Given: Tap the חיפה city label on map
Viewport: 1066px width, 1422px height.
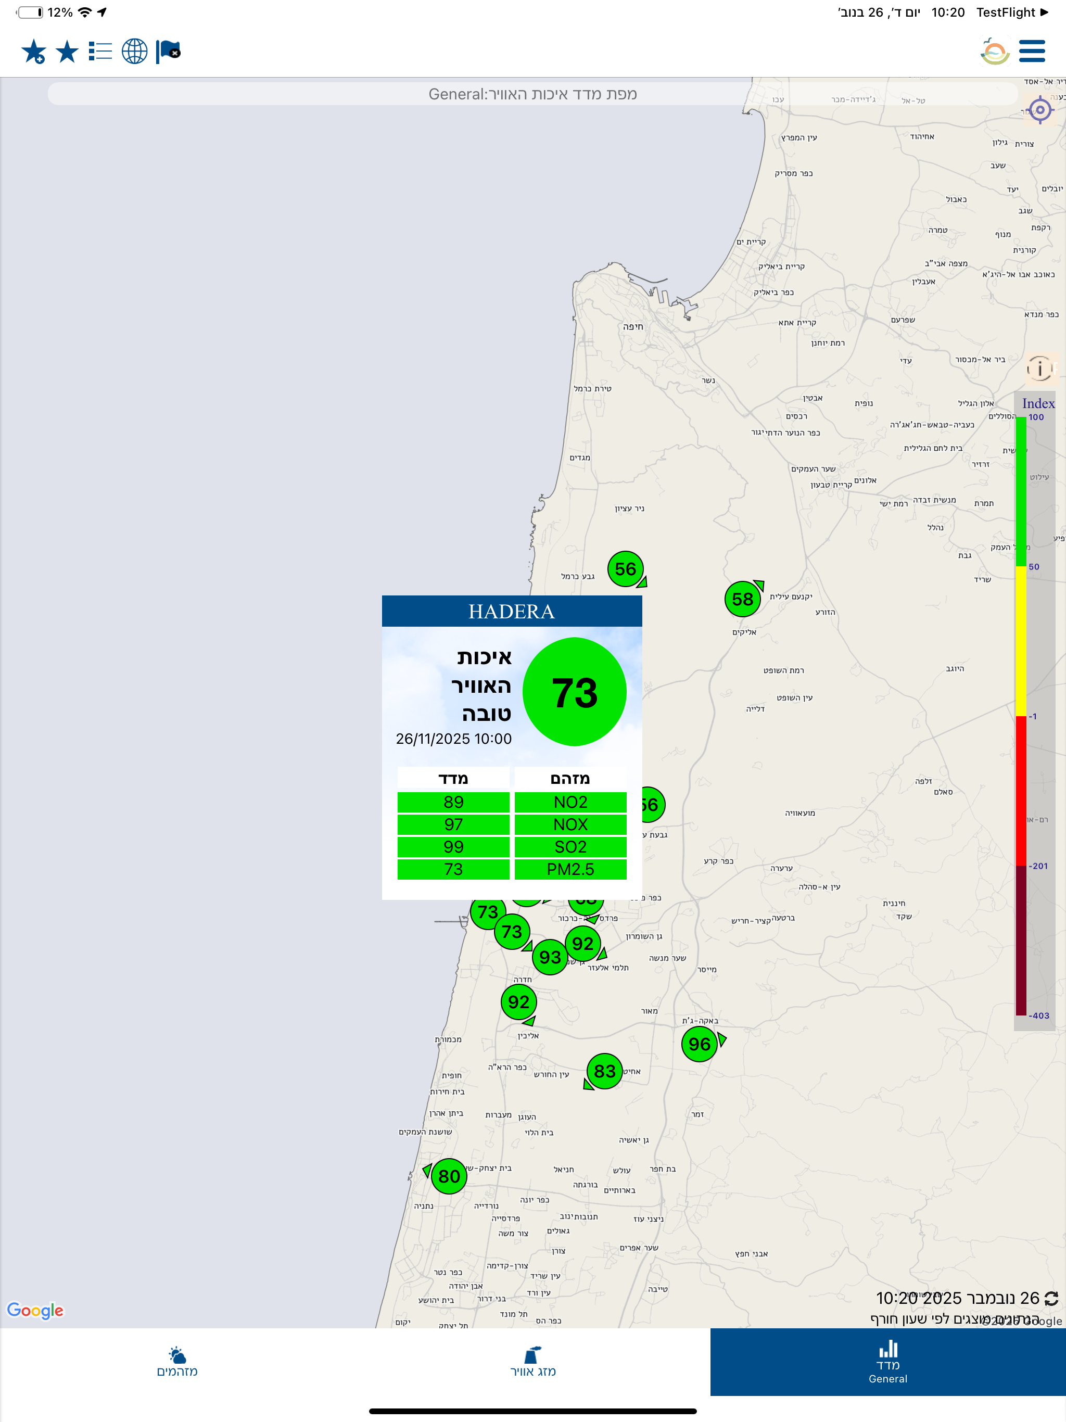Looking at the screenshot, I should tap(632, 326).
